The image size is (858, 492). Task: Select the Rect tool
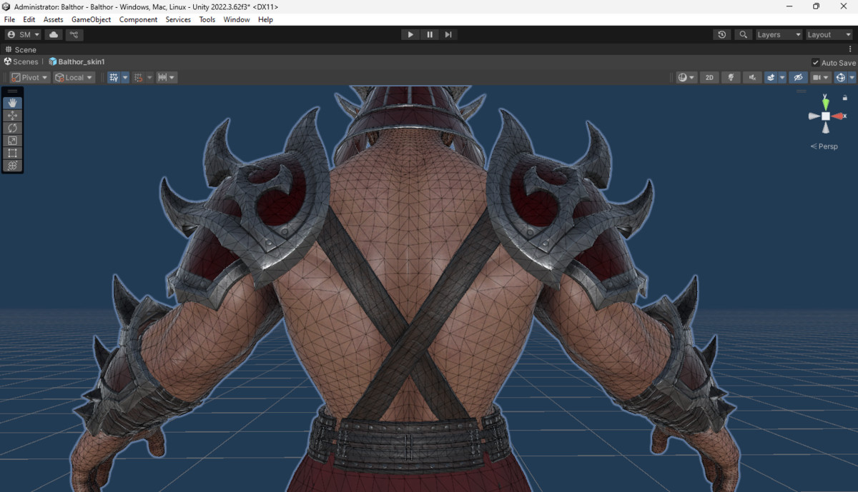(x=12, y=153)
